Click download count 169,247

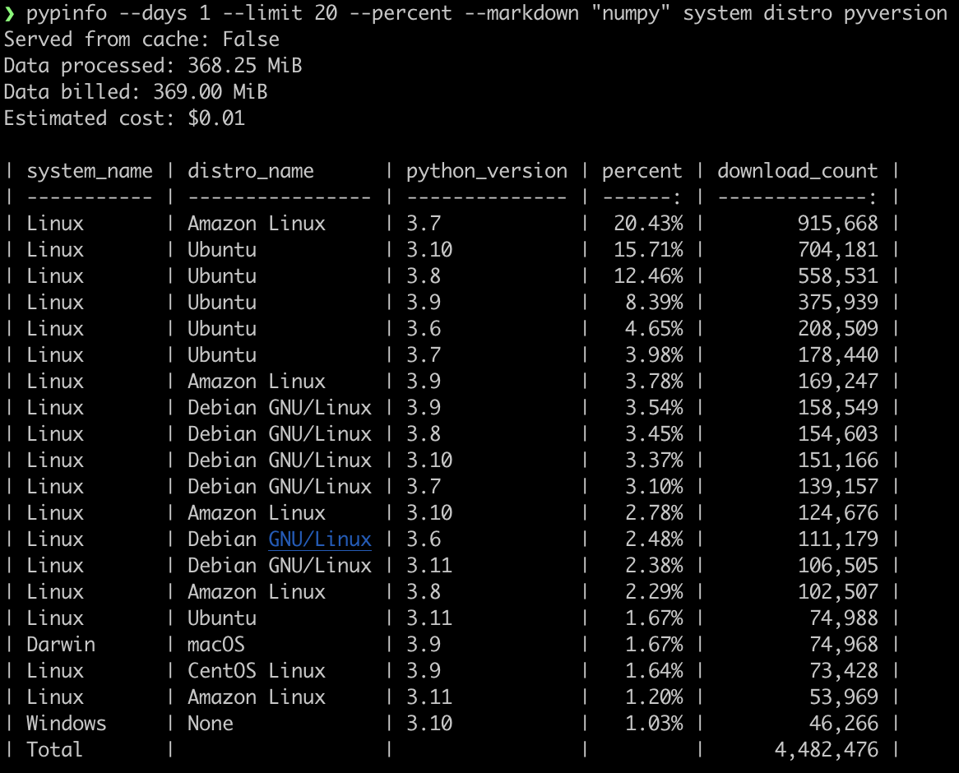(838, 381)
